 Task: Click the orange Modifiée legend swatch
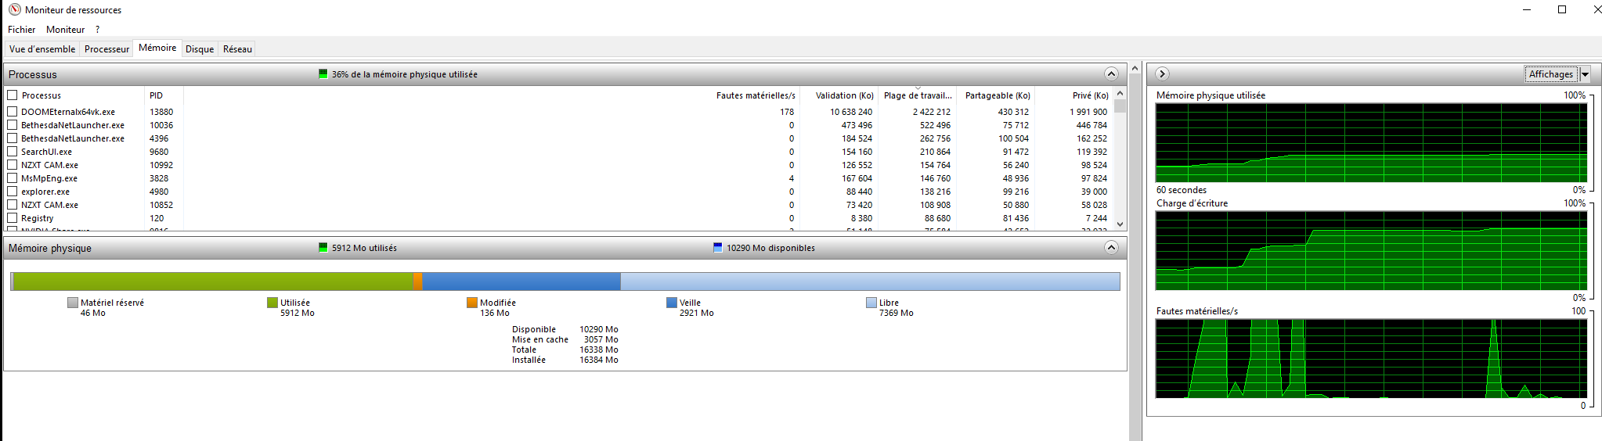[x=472, y=303]
